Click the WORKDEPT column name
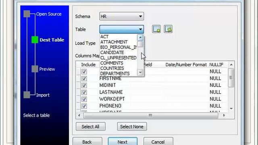The width and height of the screenshot is (258, 145). click(112, 99)
